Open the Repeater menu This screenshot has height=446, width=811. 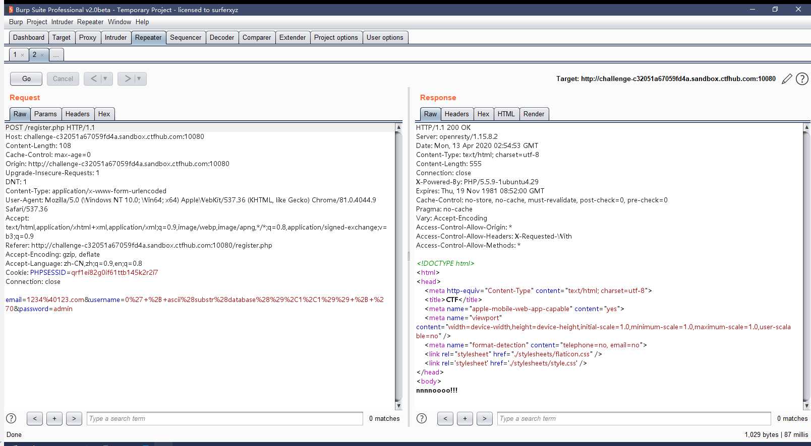pyautogui.click(x=90, y=22)
